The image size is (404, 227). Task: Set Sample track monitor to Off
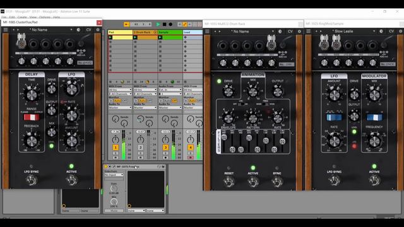point(174,101)
